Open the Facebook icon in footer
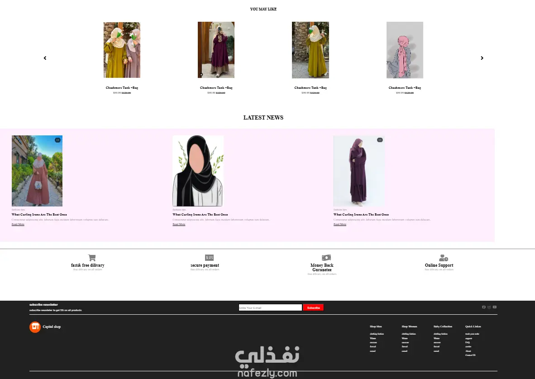 click(x=483, y=307)
